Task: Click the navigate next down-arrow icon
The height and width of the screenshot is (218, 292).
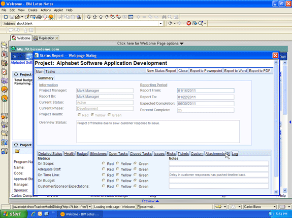Action: (107, 17)
